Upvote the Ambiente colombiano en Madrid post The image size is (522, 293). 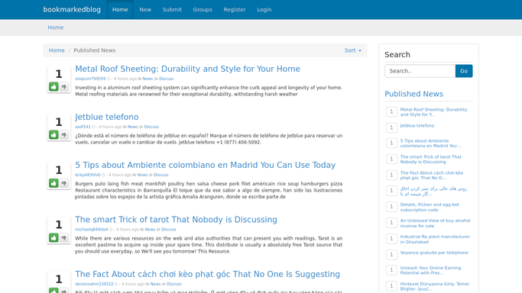(53, 183)
